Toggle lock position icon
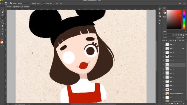Image resolution: width=187 pixels, height=105 pixels. click(171, 41)
